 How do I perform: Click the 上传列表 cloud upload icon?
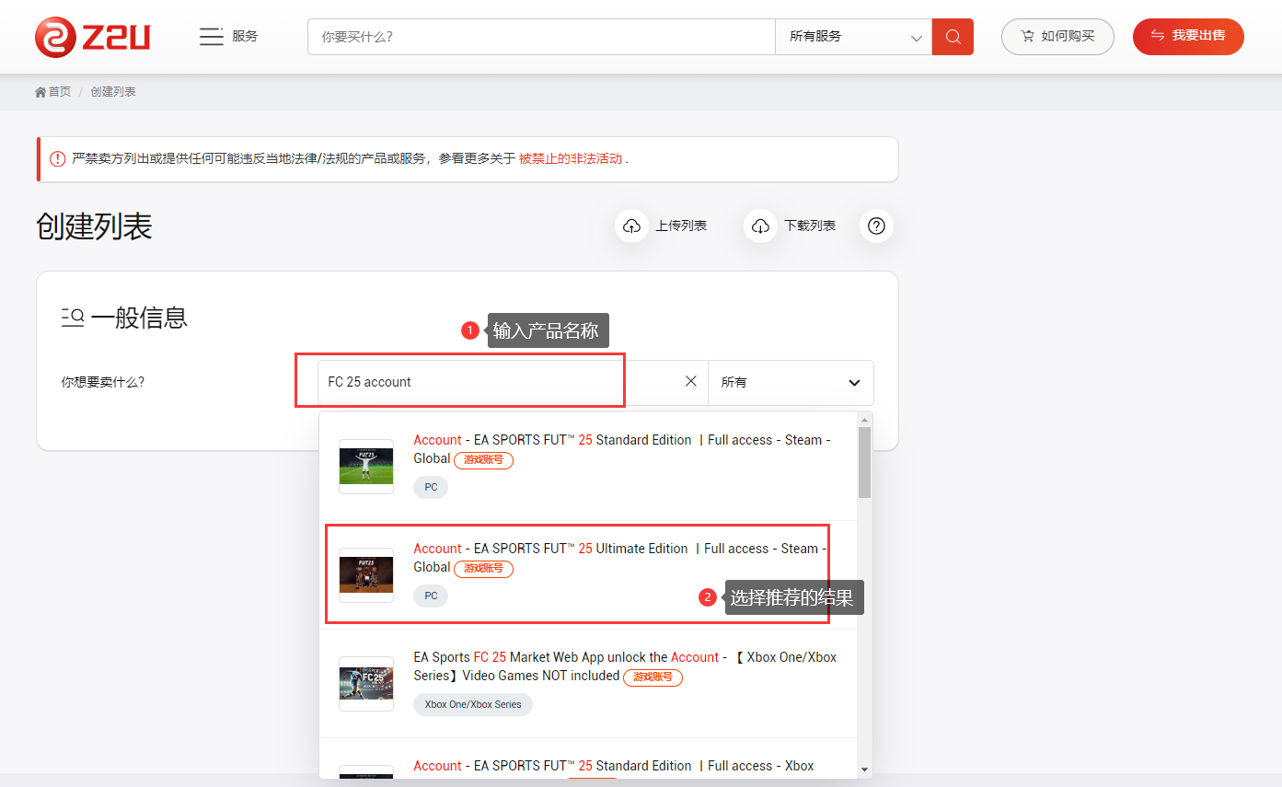pyautogui.click(x=632, y=226)
